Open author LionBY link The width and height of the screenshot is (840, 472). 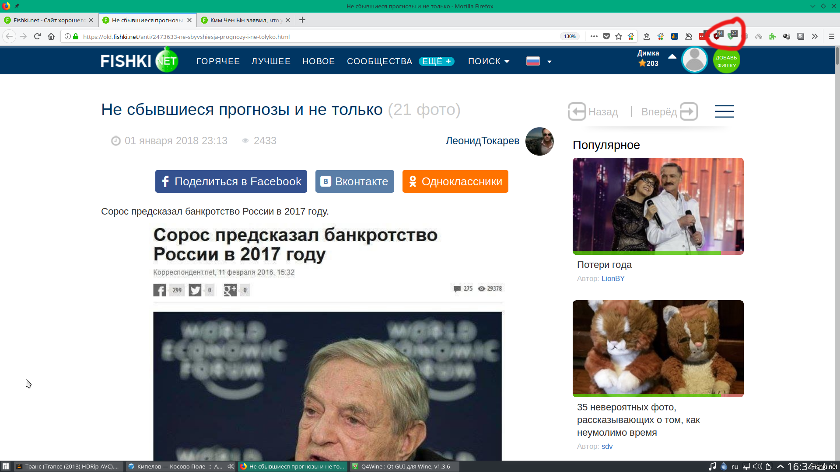(x=613, y=278)
